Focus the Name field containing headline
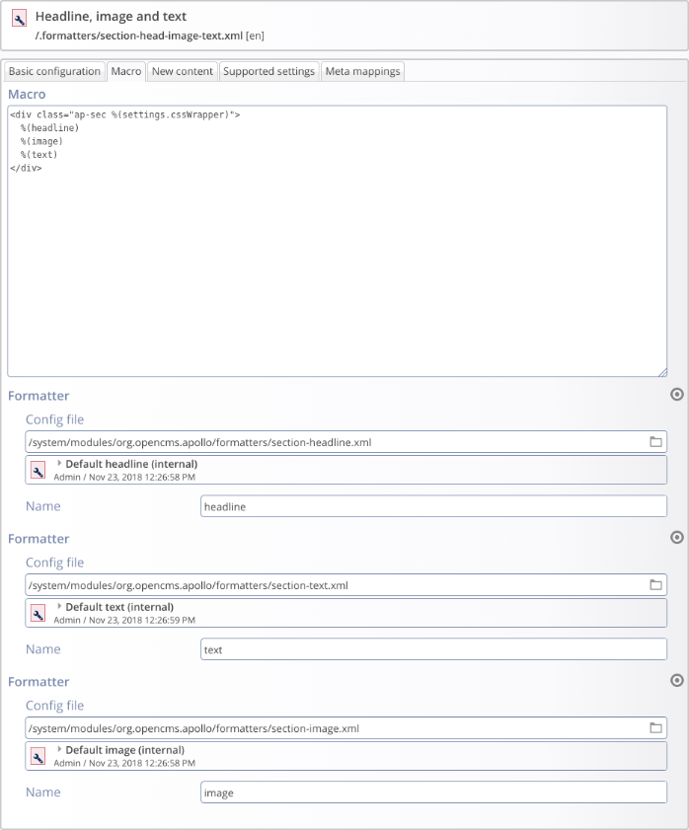 point(433,506)
